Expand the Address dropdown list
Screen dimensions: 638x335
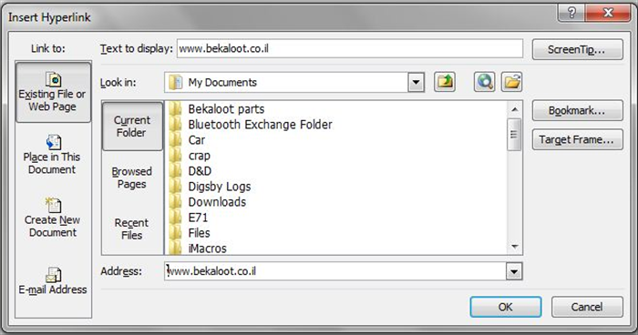point(513,271)
